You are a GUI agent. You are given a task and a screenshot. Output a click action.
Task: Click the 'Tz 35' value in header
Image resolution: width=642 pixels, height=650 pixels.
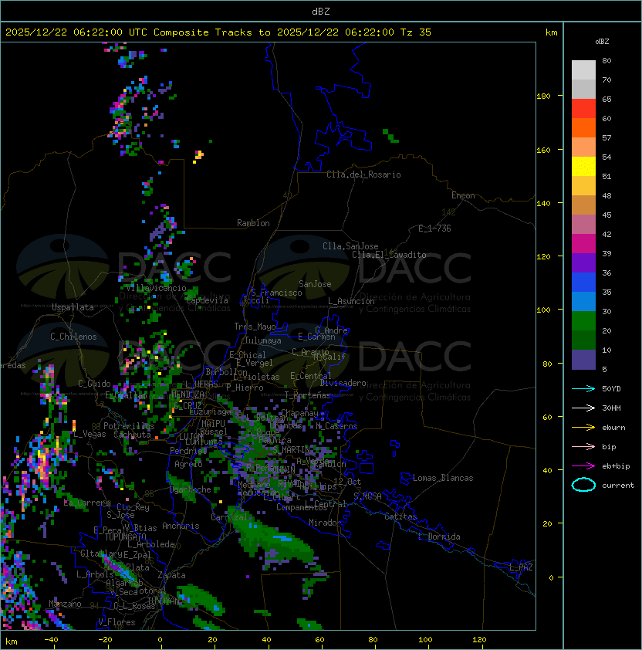point(416,32)
